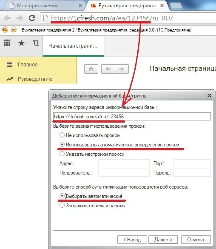Click the Далее button
The width and height of the screenshot is (216, 249).
(163, 240)
